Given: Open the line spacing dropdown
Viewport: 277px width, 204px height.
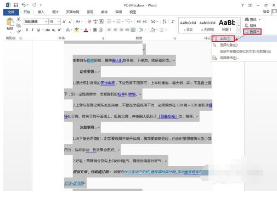Looking at the screenshot, I should point(143,30).
